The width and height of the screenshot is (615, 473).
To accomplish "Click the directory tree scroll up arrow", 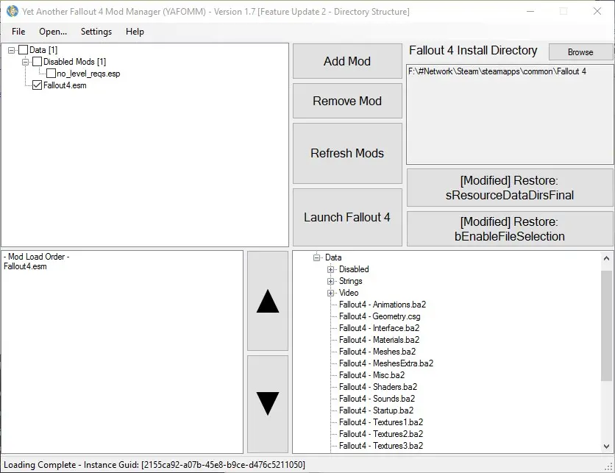I will pos(606,258).
